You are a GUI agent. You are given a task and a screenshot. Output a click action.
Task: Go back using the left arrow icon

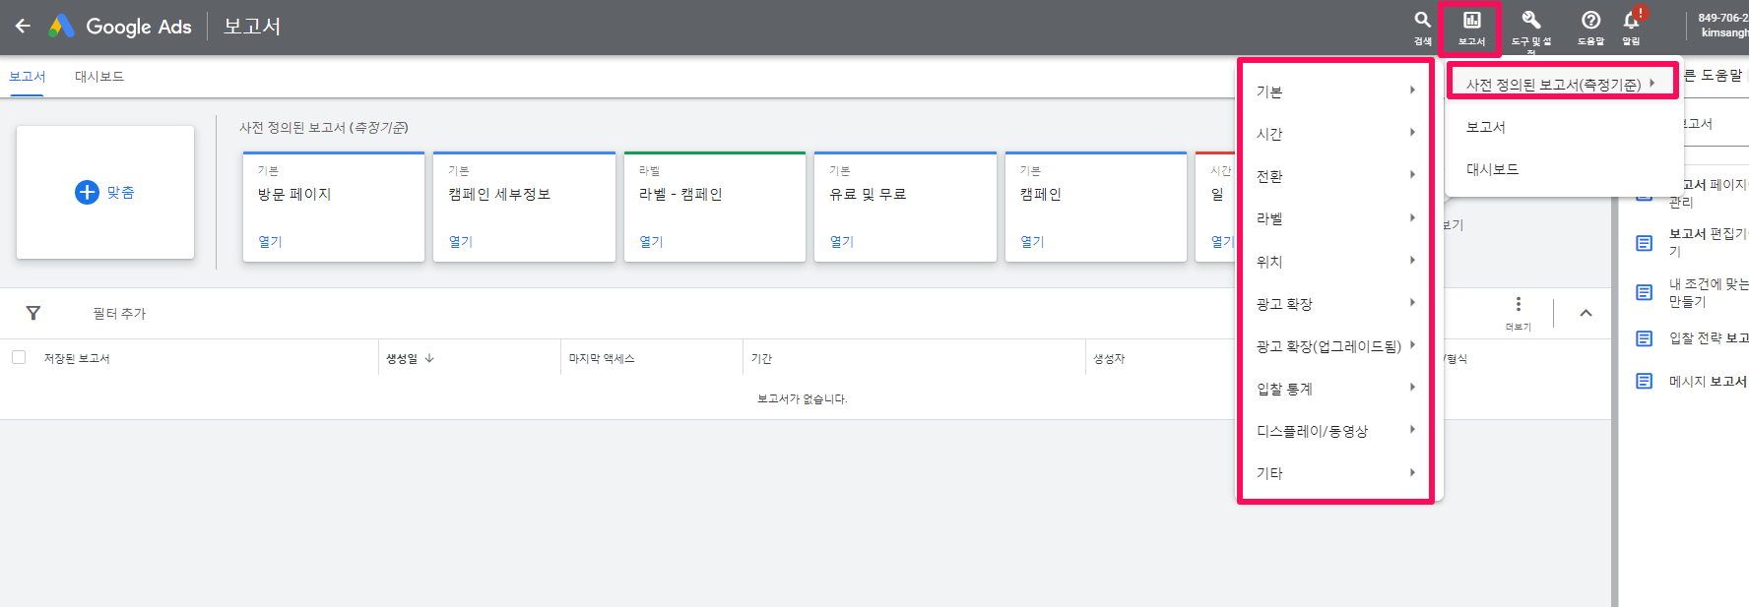tap(23, 27)
